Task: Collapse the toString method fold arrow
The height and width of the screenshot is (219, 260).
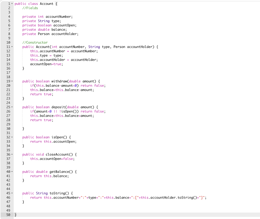Action: point(12,193)
